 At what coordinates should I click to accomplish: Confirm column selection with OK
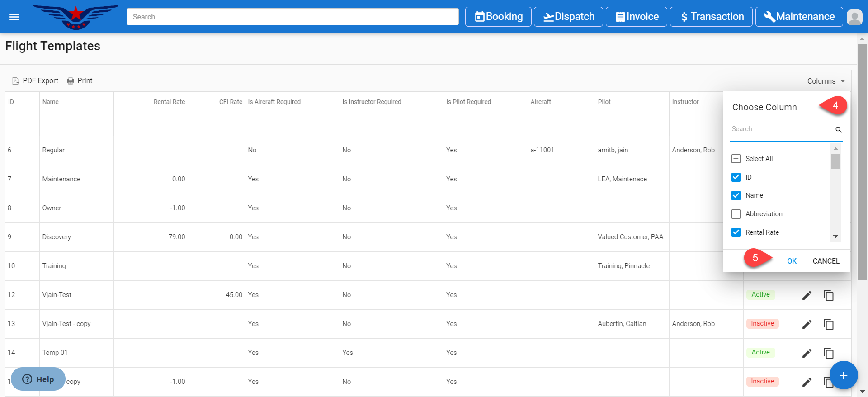pyautogui.click(x=792, y=261)
